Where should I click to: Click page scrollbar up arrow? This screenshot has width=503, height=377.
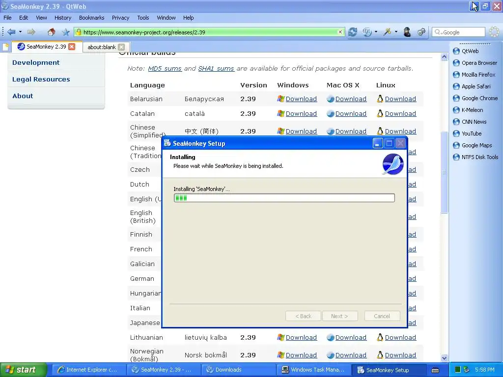pos(444,57)
